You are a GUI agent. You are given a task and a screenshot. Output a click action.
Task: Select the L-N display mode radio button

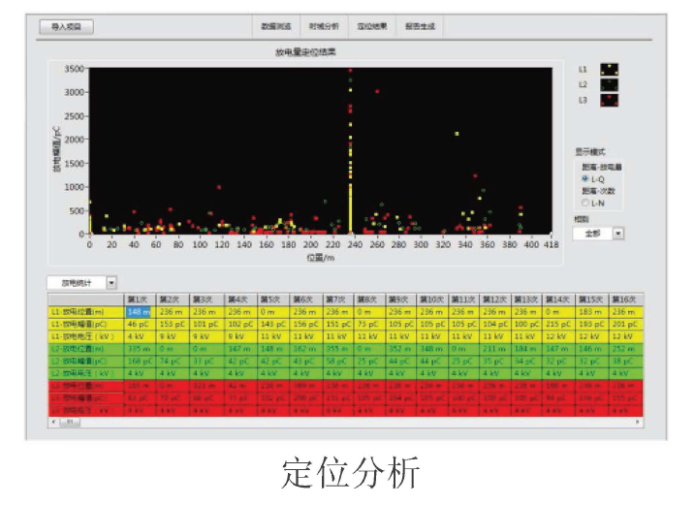pyautogui.click(x=584, y=202)
